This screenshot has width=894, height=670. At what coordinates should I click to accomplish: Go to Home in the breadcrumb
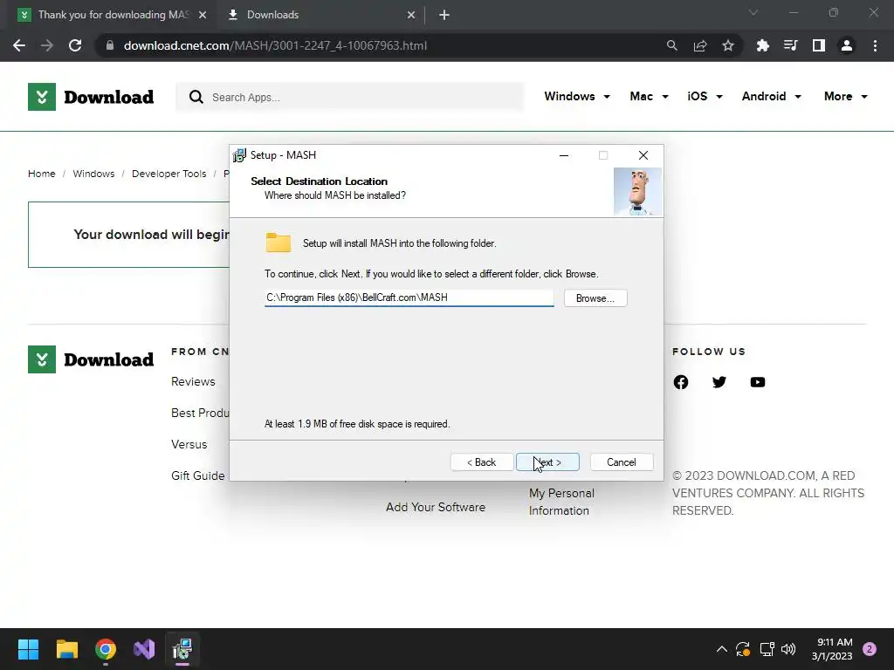click(x=42, y=174)
